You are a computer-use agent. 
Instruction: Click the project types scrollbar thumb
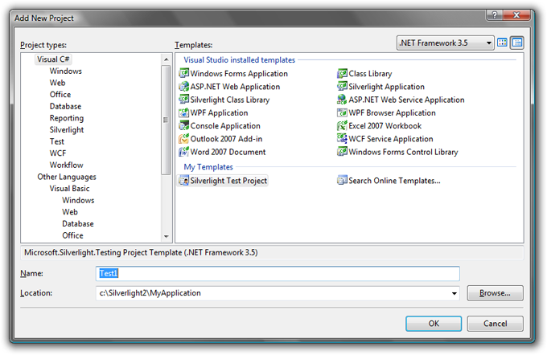click(x=166, y=120)
